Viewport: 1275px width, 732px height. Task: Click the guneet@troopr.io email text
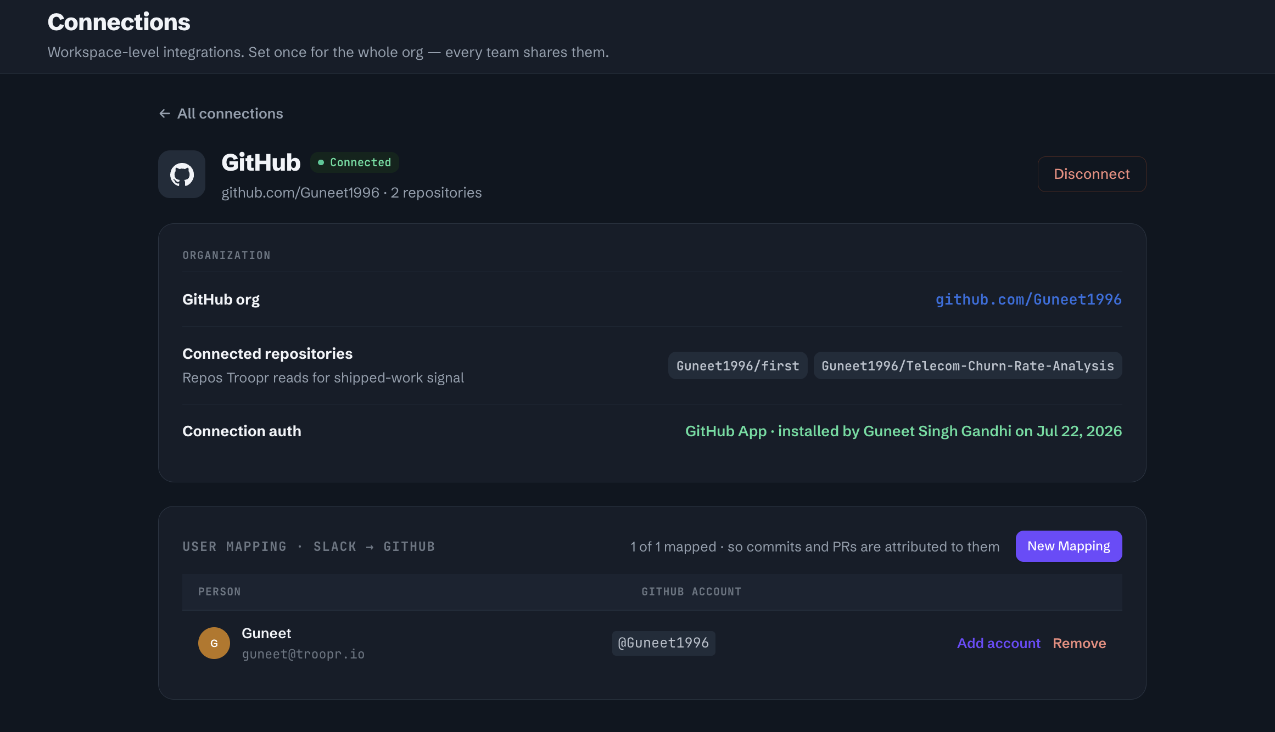point(303,654)
